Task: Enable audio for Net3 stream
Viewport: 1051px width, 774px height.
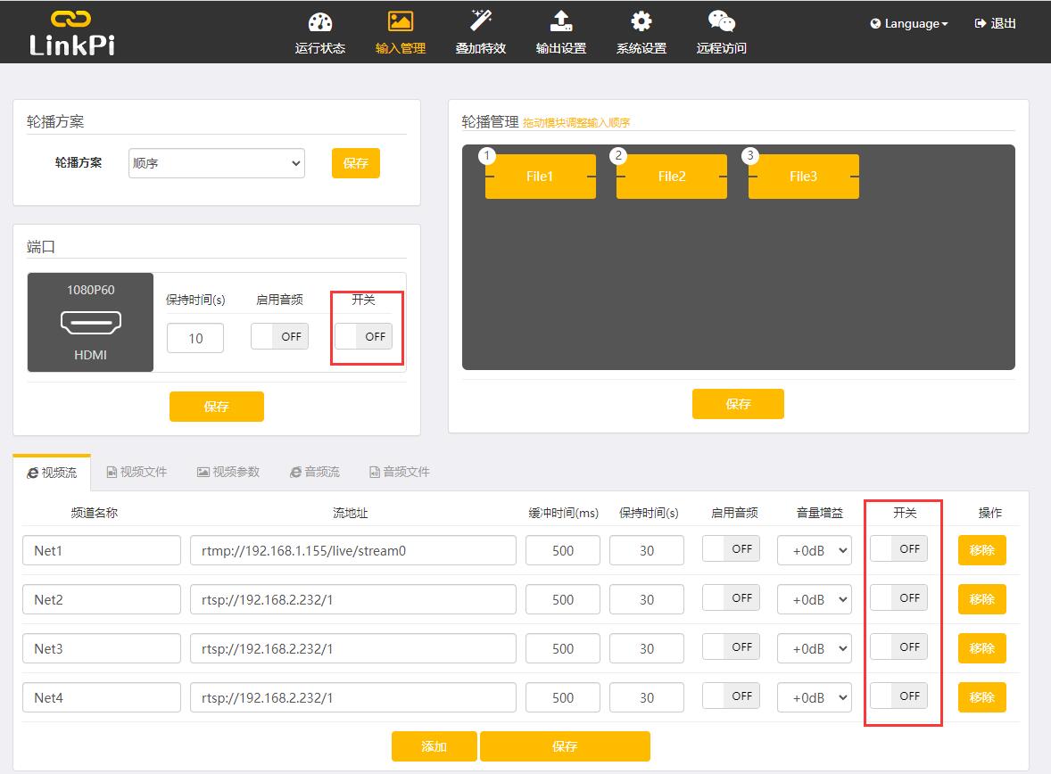Action: [731, 646]
